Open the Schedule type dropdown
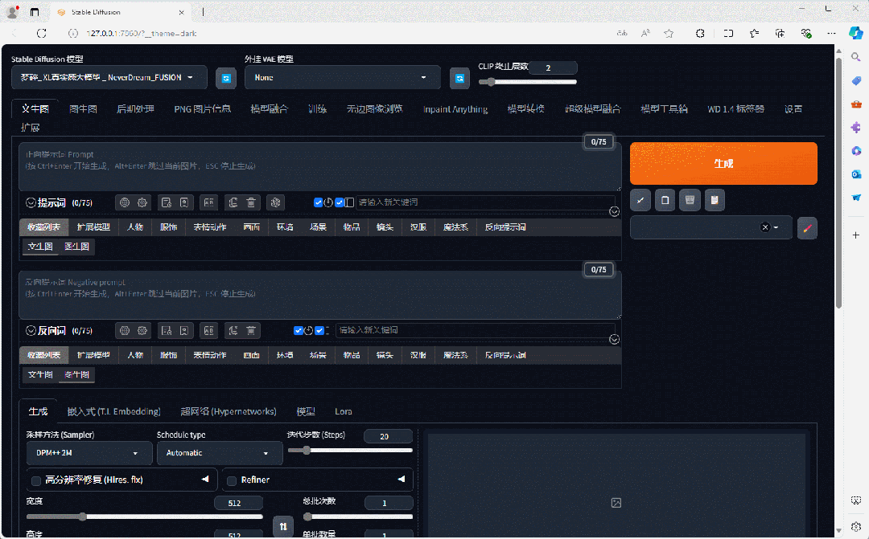 click(x=220, y=453)
